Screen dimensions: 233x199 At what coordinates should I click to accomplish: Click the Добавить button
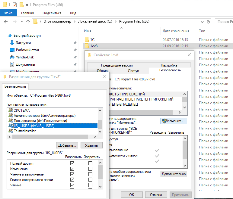[x=67, y=145]
